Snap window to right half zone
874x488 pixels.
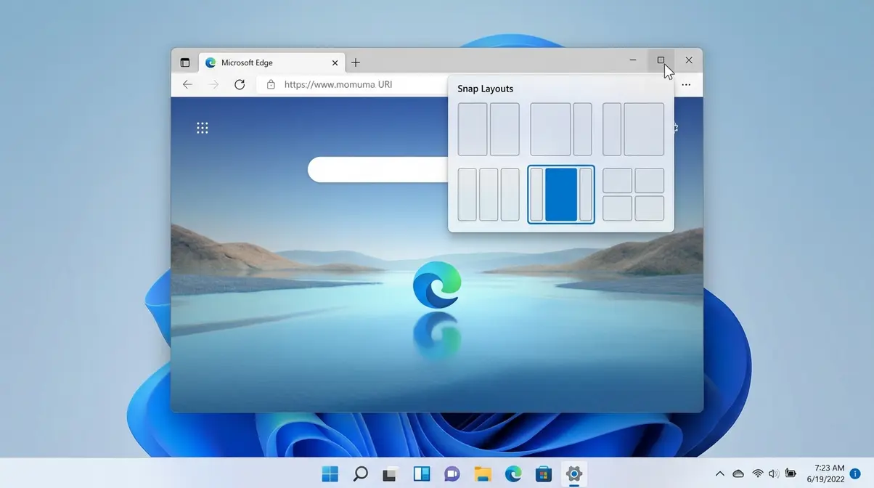(505, 129)
